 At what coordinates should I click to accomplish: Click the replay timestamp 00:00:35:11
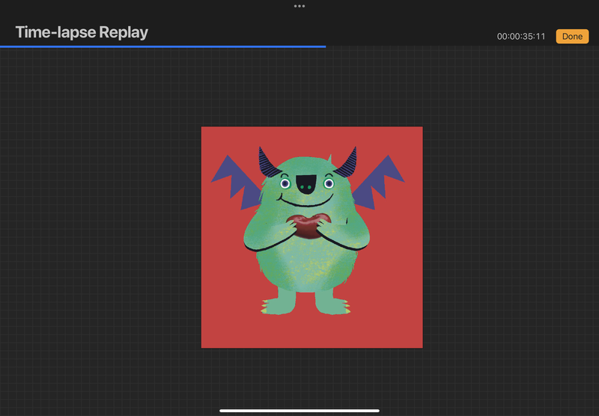point(521,37)
